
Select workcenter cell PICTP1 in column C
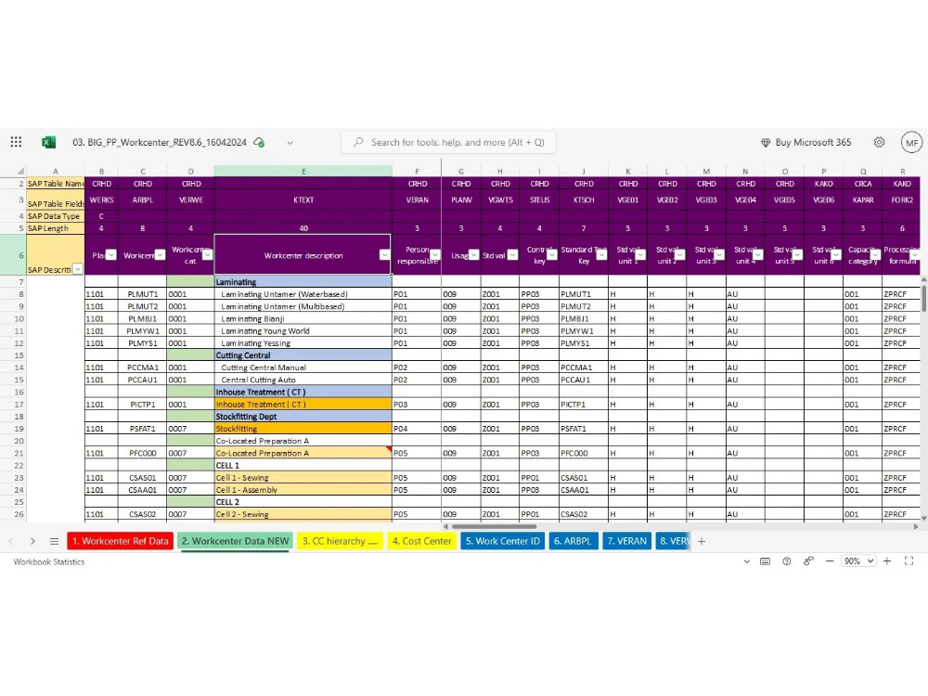(143, 405)
